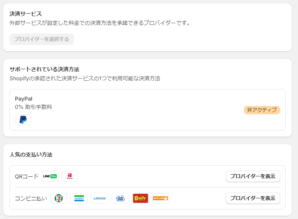
Task: Click the Daily Yamazaki icon
Action: 141,198
